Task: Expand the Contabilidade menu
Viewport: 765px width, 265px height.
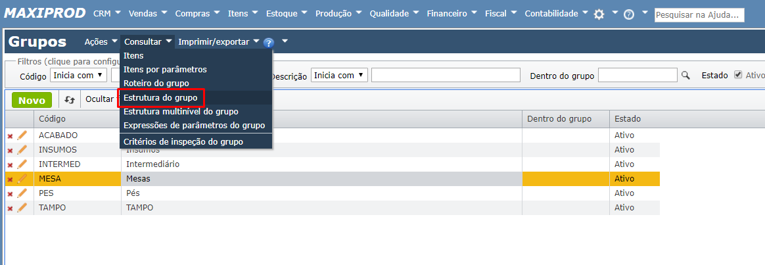Action: pyautogui.click(x=556, y=14)
